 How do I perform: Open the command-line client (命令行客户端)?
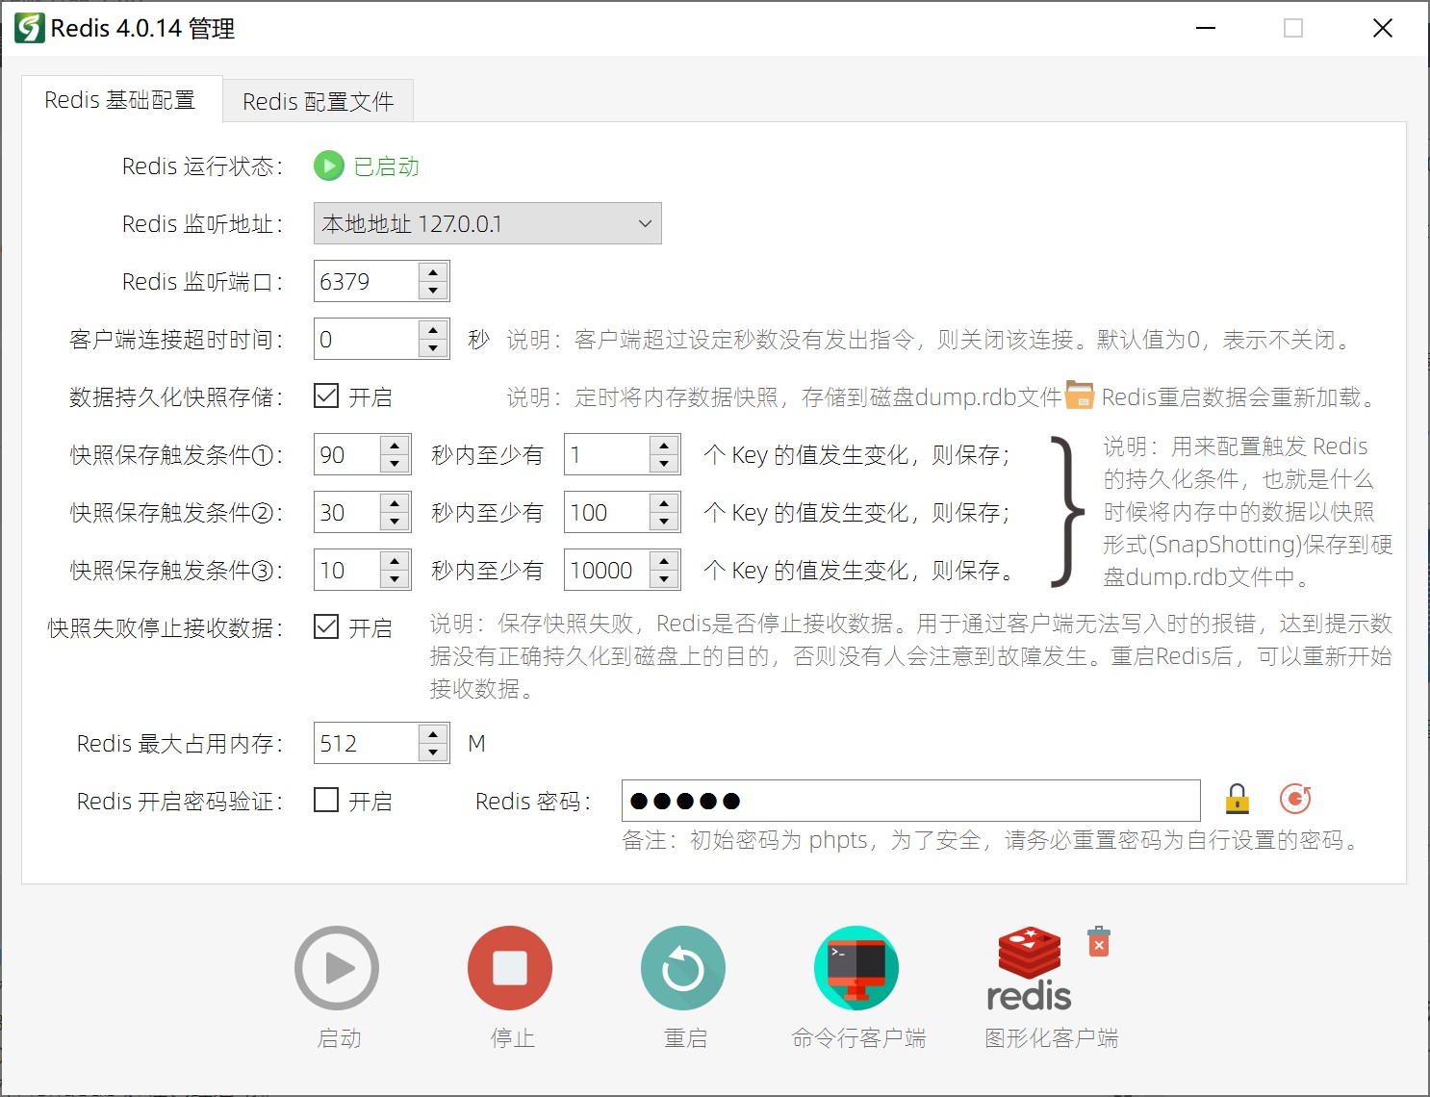click(855, 968)
